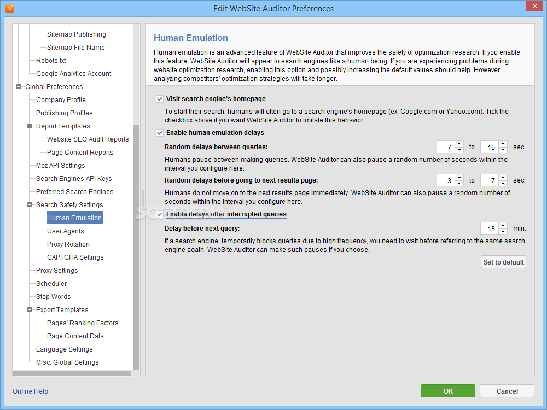
Task: Select the Global Preferences tree label
Action: [x=54, y=87]
